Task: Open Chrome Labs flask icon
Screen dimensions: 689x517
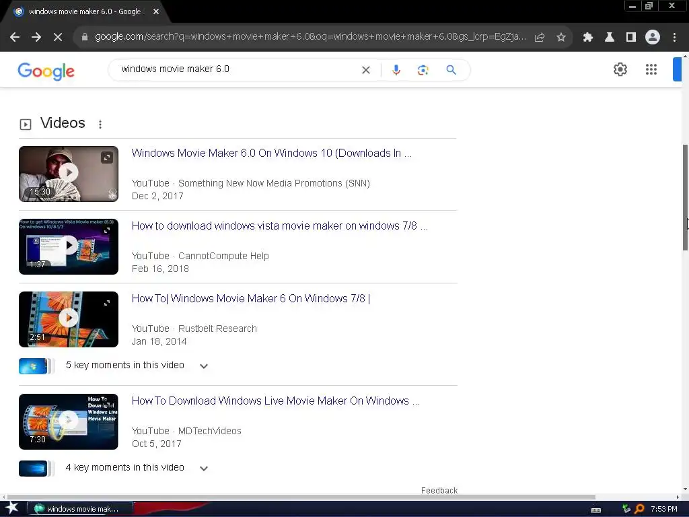Action: coord(610,38)
